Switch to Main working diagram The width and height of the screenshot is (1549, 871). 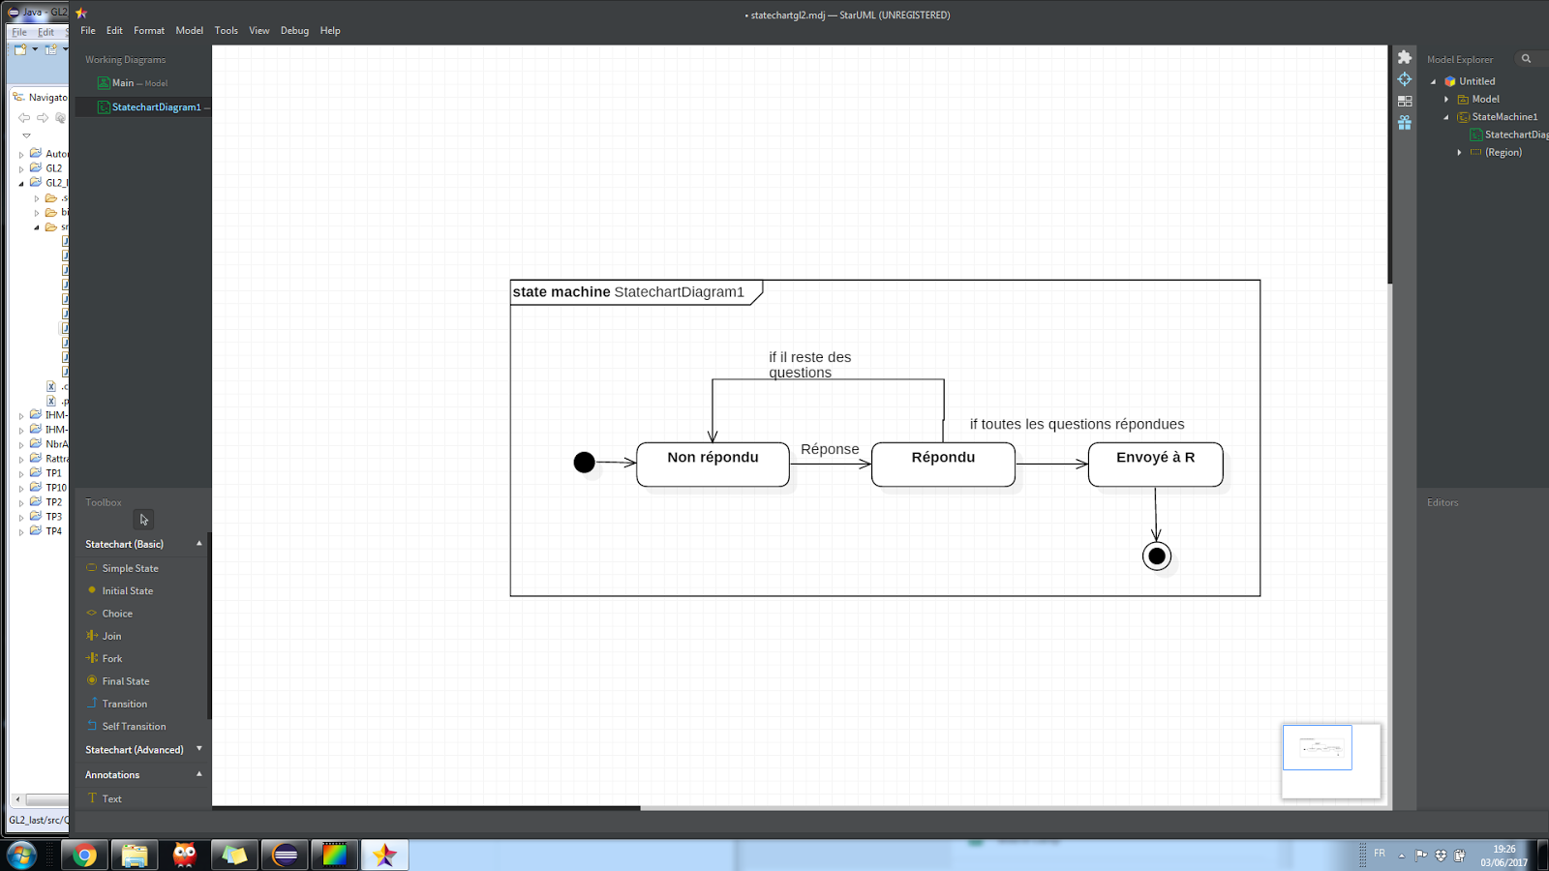[123, 83]
